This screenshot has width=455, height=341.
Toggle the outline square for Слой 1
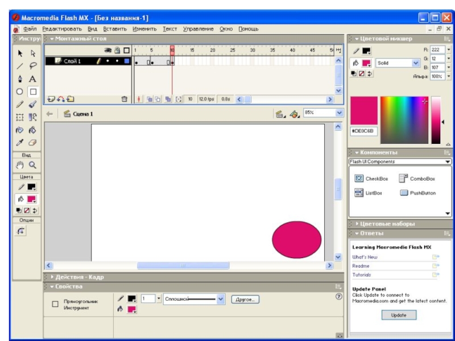127,61
